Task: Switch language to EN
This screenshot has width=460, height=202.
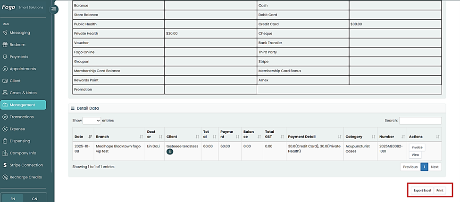Action: 13,199
